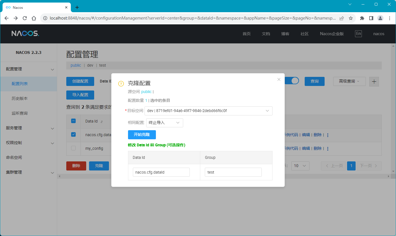This screenshot has height=236, width=396.
Task: Open the nacos user menu in header
Action: [379, 34]
